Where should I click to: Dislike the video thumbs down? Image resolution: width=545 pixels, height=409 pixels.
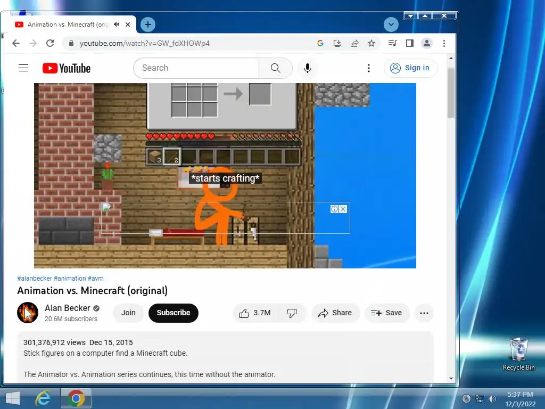tap(292, 313)
